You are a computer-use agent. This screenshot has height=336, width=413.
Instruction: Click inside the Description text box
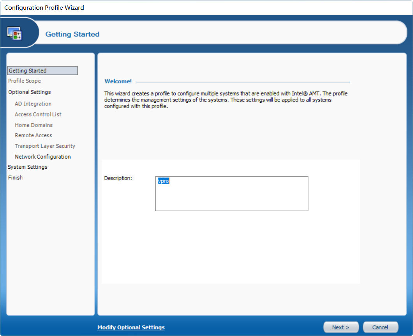click(232, 194)
